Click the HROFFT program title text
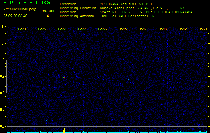210x133 pixels. 21,3
